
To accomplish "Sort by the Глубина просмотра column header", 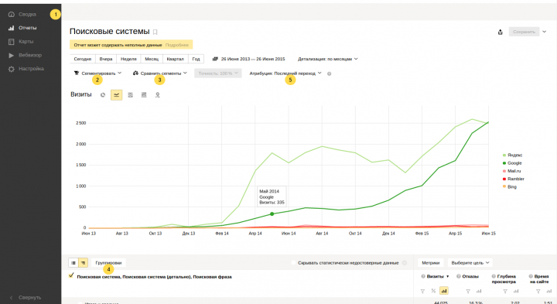I will click(504, 278).
